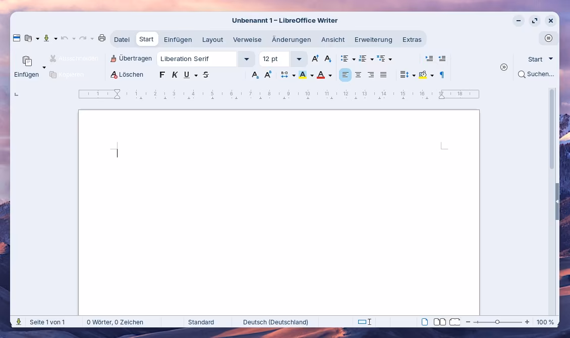Click the unordered bullet list icon
Image resolution: width=570 pixels, height=338 pixels.
[x=345, y=59]
